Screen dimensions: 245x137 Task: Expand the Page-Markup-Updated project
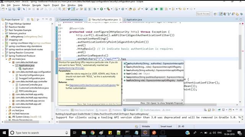tap(3, 24)
